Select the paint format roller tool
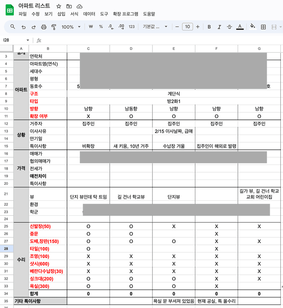This screenshot has height=308, width=283. point(54,27)
